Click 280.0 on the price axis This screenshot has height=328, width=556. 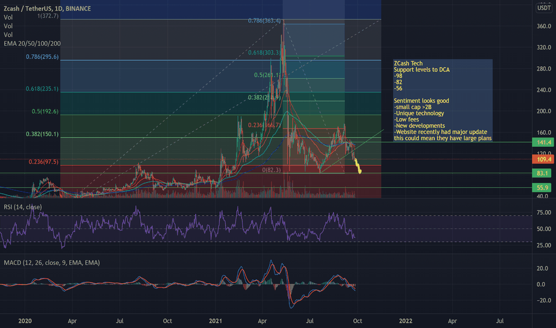pos(544,69)
